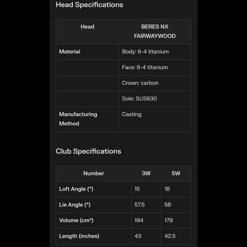The image size is (247, 247).
Task: Select the Material row label
Action: click(x=69, y=52)
